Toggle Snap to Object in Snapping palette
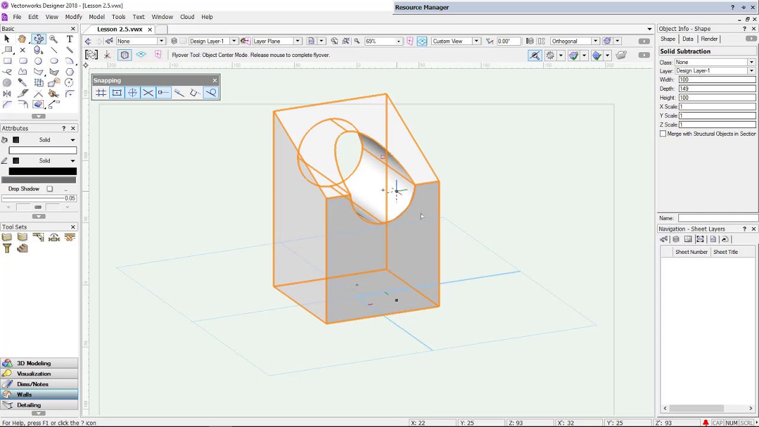The width and height of the screenshot is (759, 427). (x=117, y=93)
